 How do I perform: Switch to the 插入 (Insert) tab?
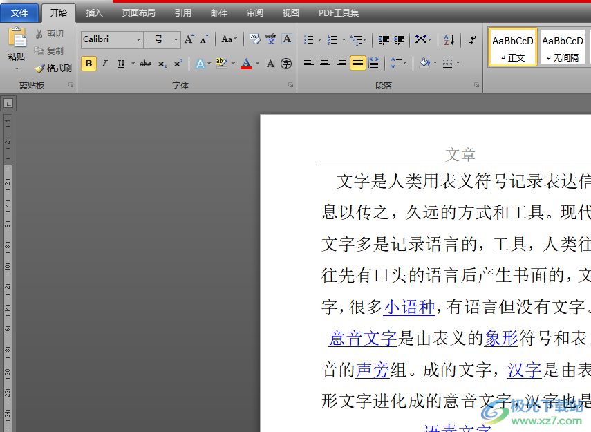pos(94,13)
